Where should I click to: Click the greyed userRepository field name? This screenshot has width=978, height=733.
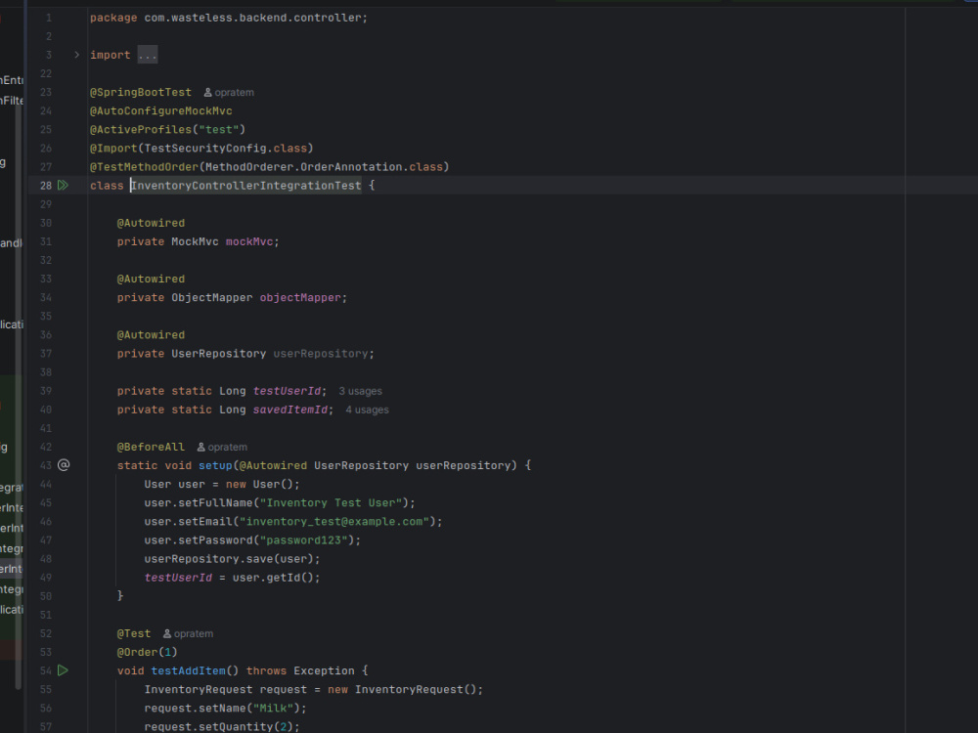pos(321,354)
